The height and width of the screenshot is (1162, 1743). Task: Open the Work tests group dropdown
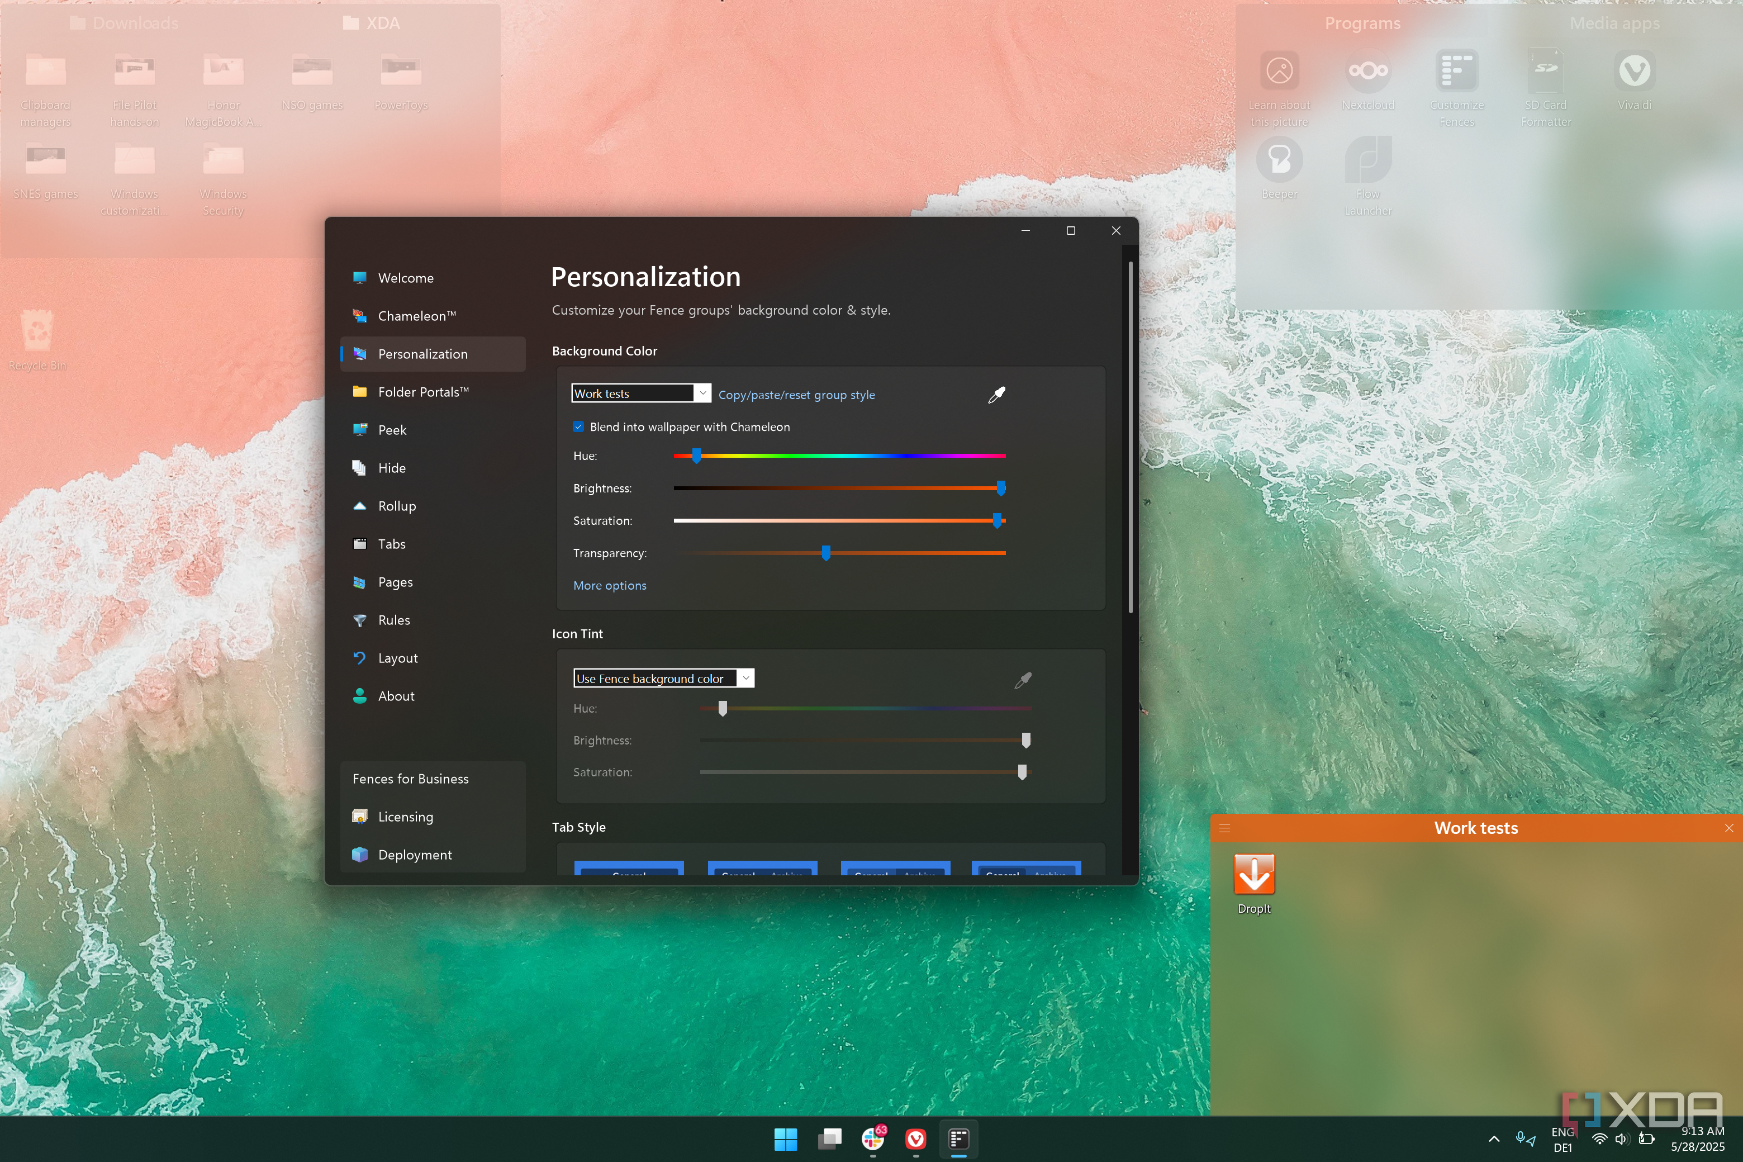(642, 393)
